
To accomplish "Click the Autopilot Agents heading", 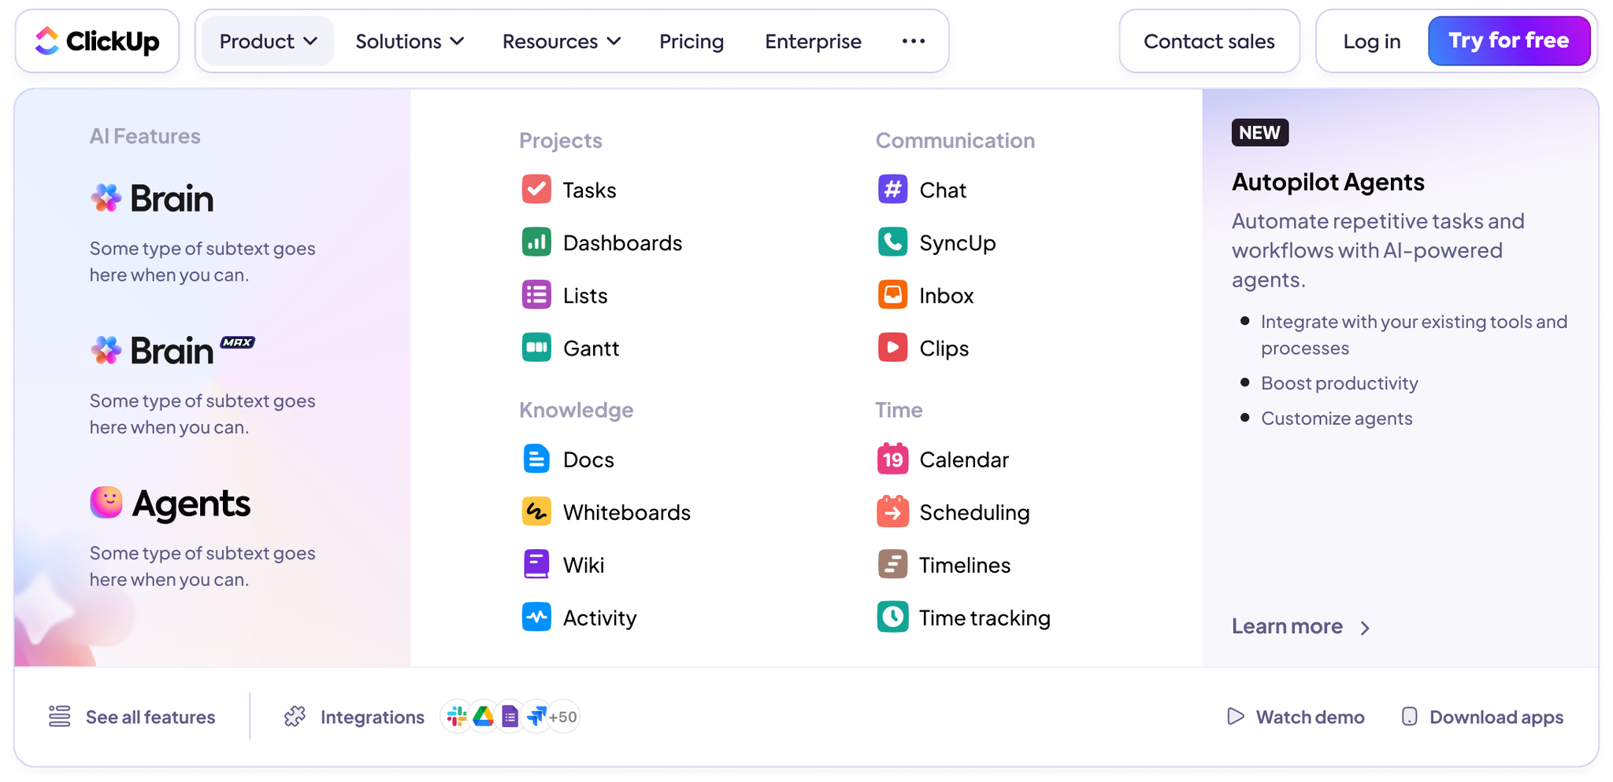I will (x=1328, y=182).
